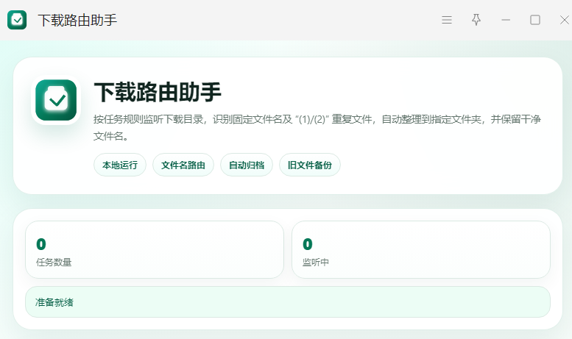This screenshot has width=572, height=339.
Task: Click the 任务数量 label text
Action: coord(54,262)
